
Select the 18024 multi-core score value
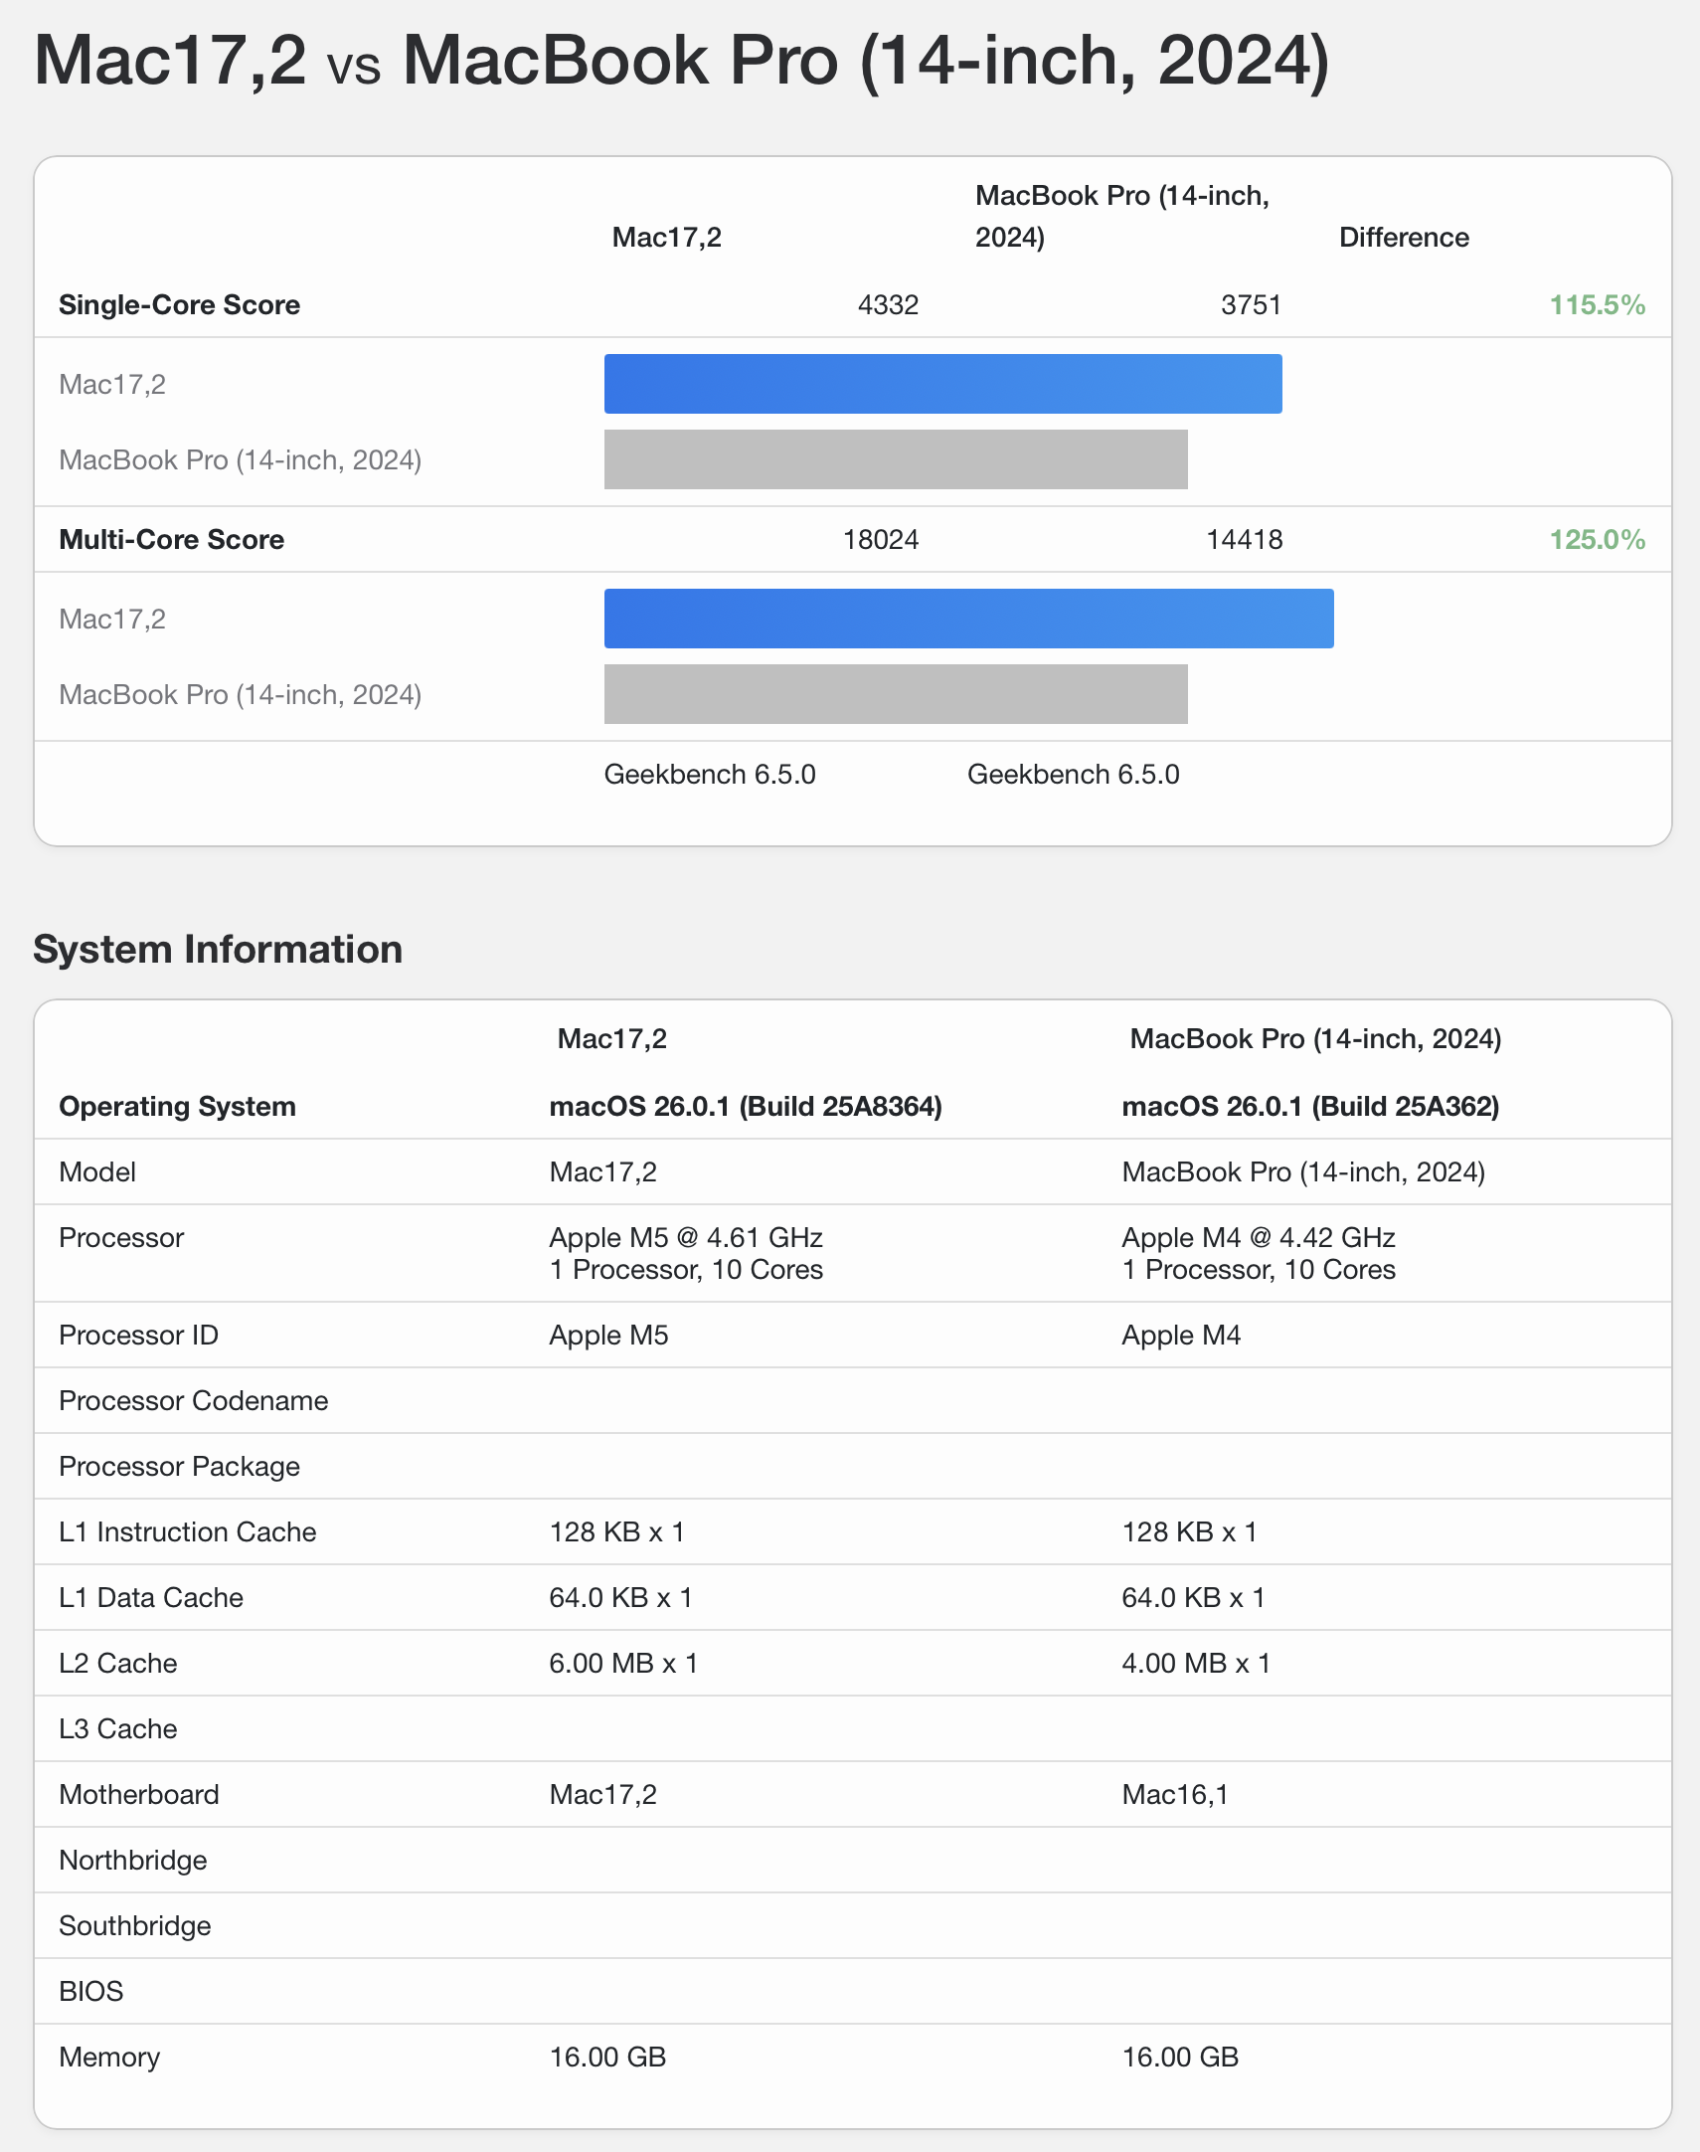click(x=880, y=540)
